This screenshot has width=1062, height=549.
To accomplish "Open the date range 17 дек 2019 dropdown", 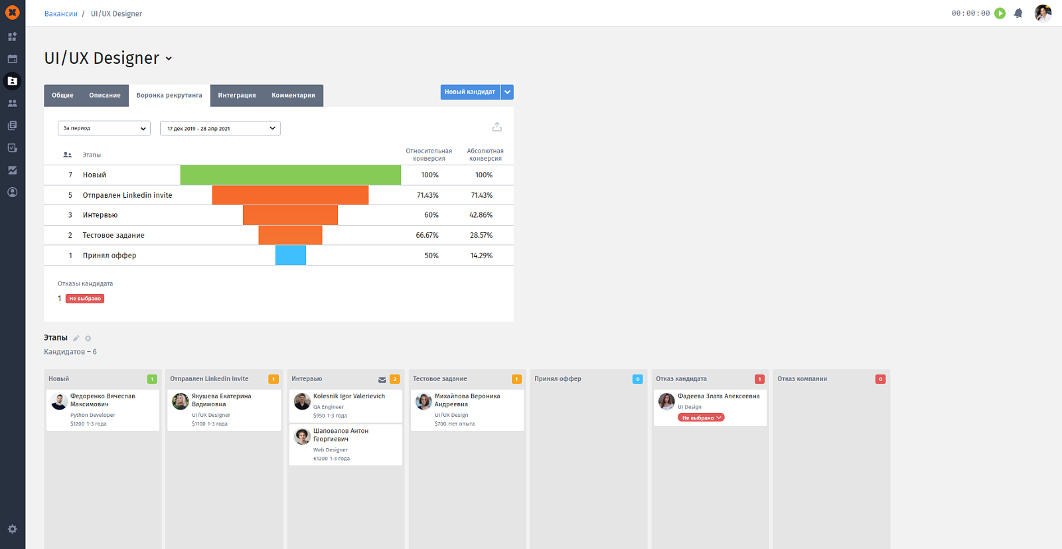I will pos(220,128).
